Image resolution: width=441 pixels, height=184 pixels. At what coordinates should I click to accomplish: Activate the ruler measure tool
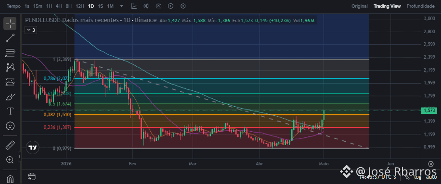point(10,145)
